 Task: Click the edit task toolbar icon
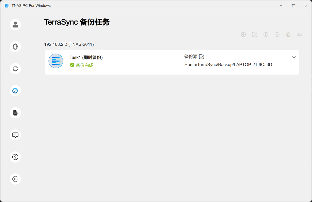(x=254, y=35)
